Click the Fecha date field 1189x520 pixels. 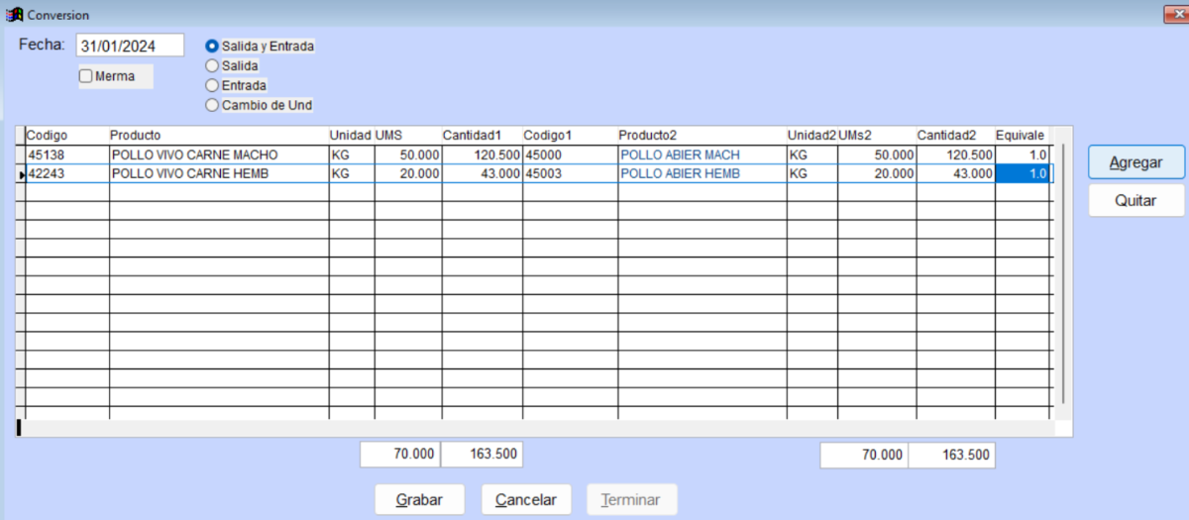[x=130, y=45]
